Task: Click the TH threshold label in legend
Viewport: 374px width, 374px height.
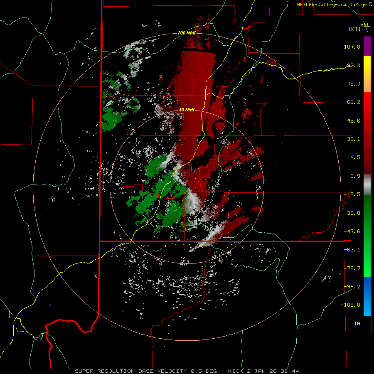Action: [357, 324]
